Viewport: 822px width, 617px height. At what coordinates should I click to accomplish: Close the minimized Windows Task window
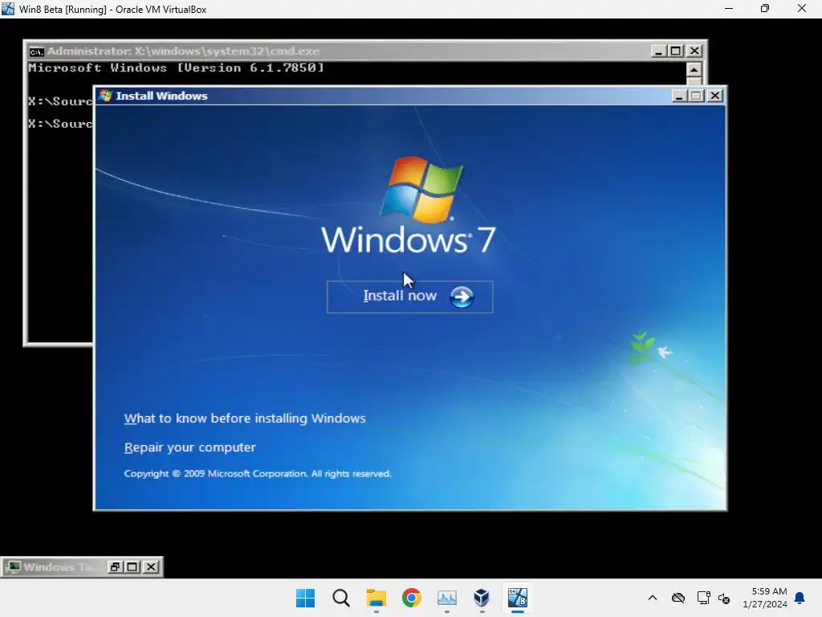click(x=150, y=566)
